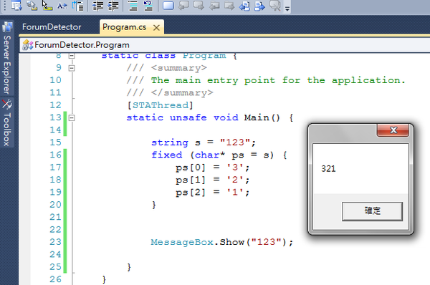This screenshot has width=430, height=285.
Task: Toggle a bookmark on the current line
Action: pyautogui.click(x=168, y=6)
